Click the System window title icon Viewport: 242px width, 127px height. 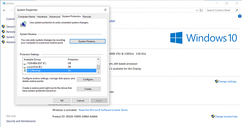(x=4, y=3)
